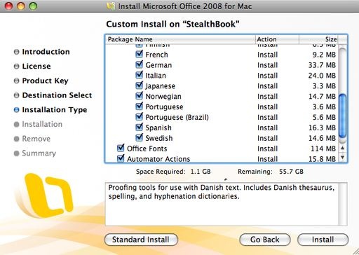Click the Danish proofing tools description text
The height and width of the screenshot is (255, 359).
click(222, 192)
